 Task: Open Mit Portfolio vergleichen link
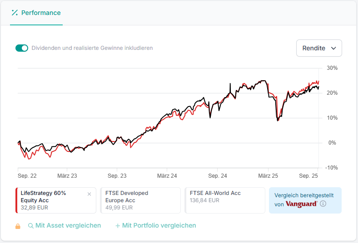(159, 225)
